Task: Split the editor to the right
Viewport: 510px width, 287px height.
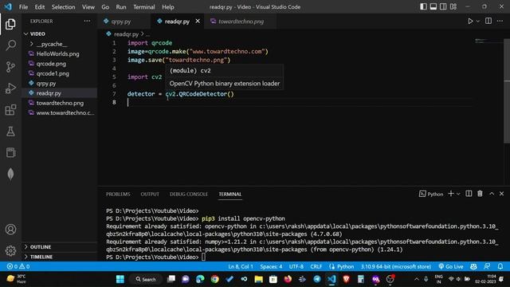Action: coord(488,22)
